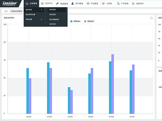Viewport: 162px width, 121px height.
Task: Open the 注册管理 top menu
Action: click(31, 4)
